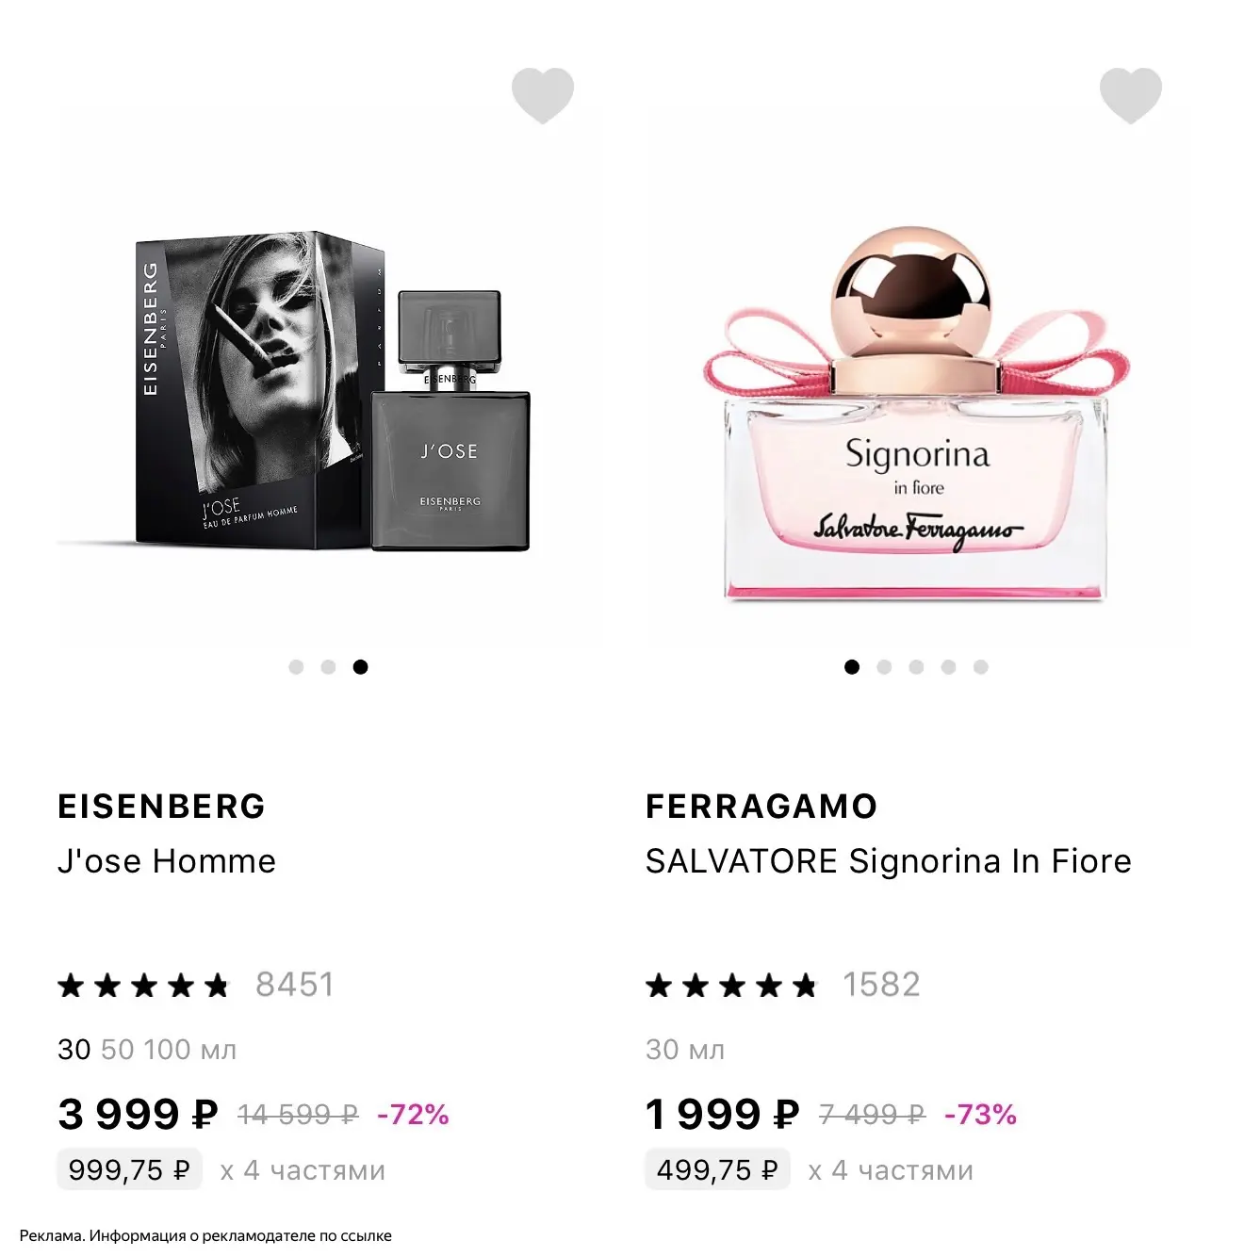Select third carousel dot under Eisenberg image
The height and width of the screenshot is (1257, 1244).
(360, 667)
